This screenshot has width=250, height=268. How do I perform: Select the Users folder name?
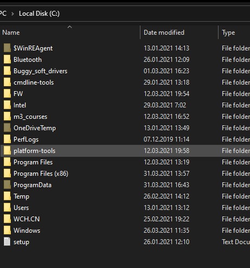click(x=21, y=208)
